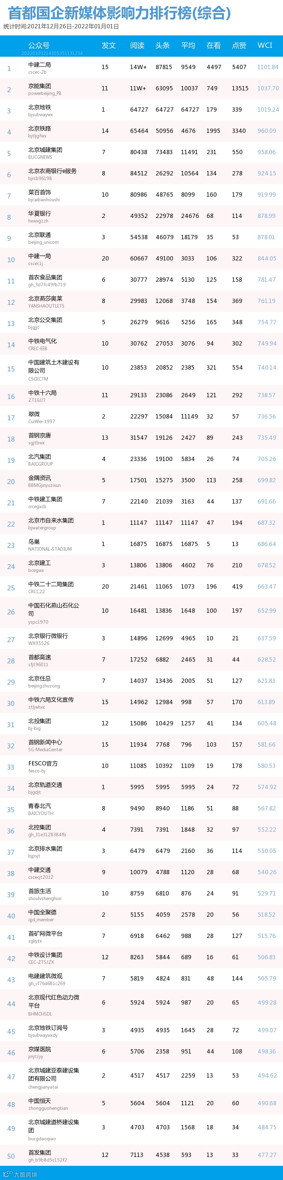Click account ID YANSHAOUTLETS
The height and width of the screenshot is (1180, 283).
pyautogui.click(x=46, y=305)
